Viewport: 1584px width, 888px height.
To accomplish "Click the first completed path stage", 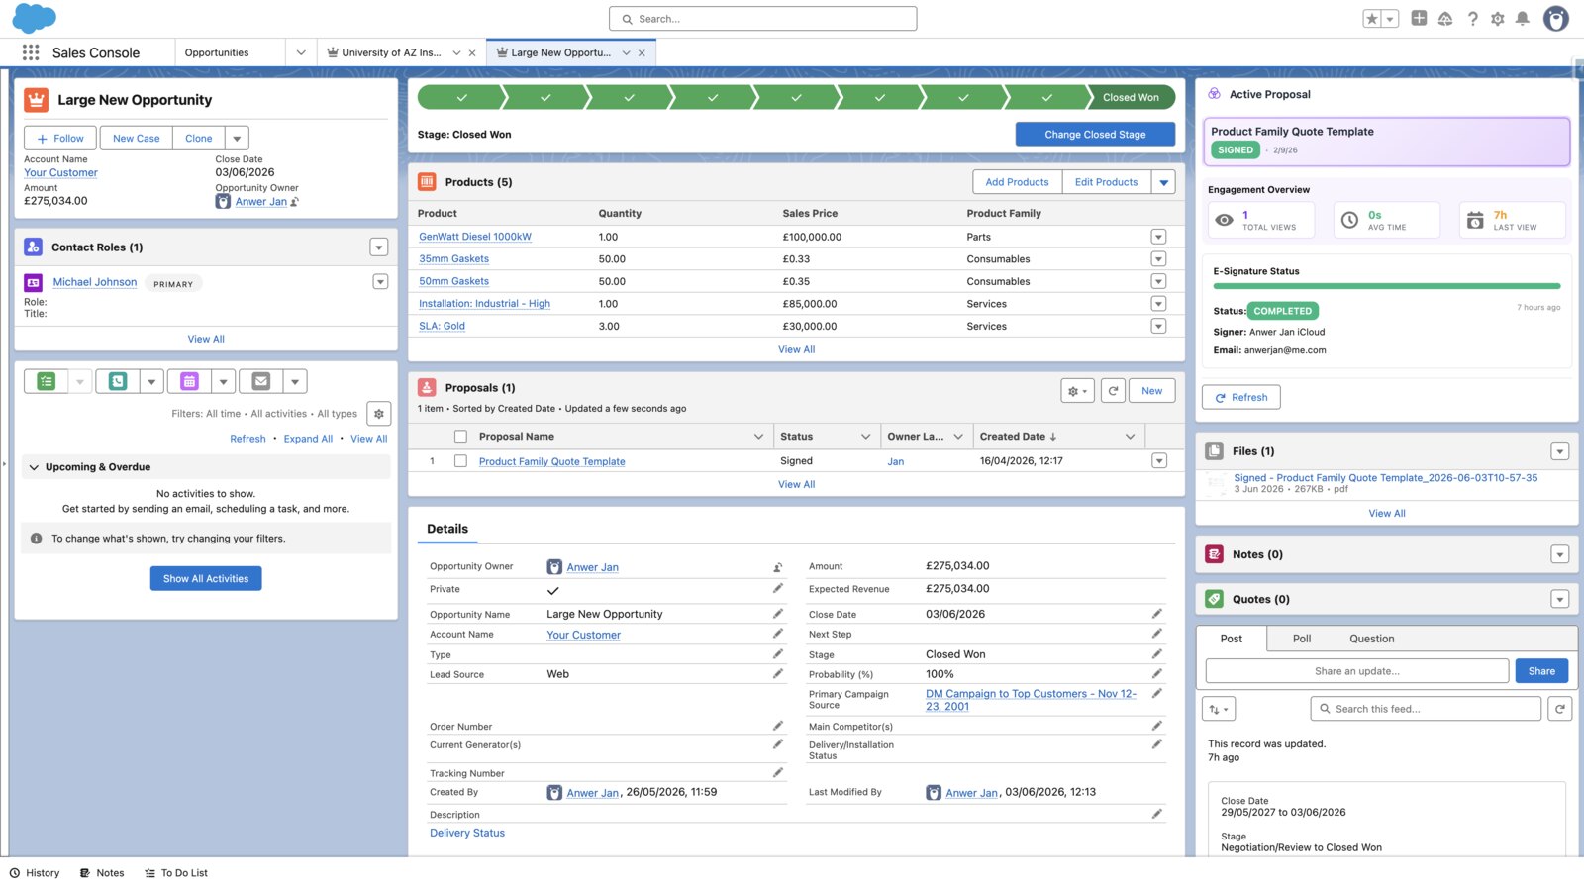I will (x=461, y=97).
